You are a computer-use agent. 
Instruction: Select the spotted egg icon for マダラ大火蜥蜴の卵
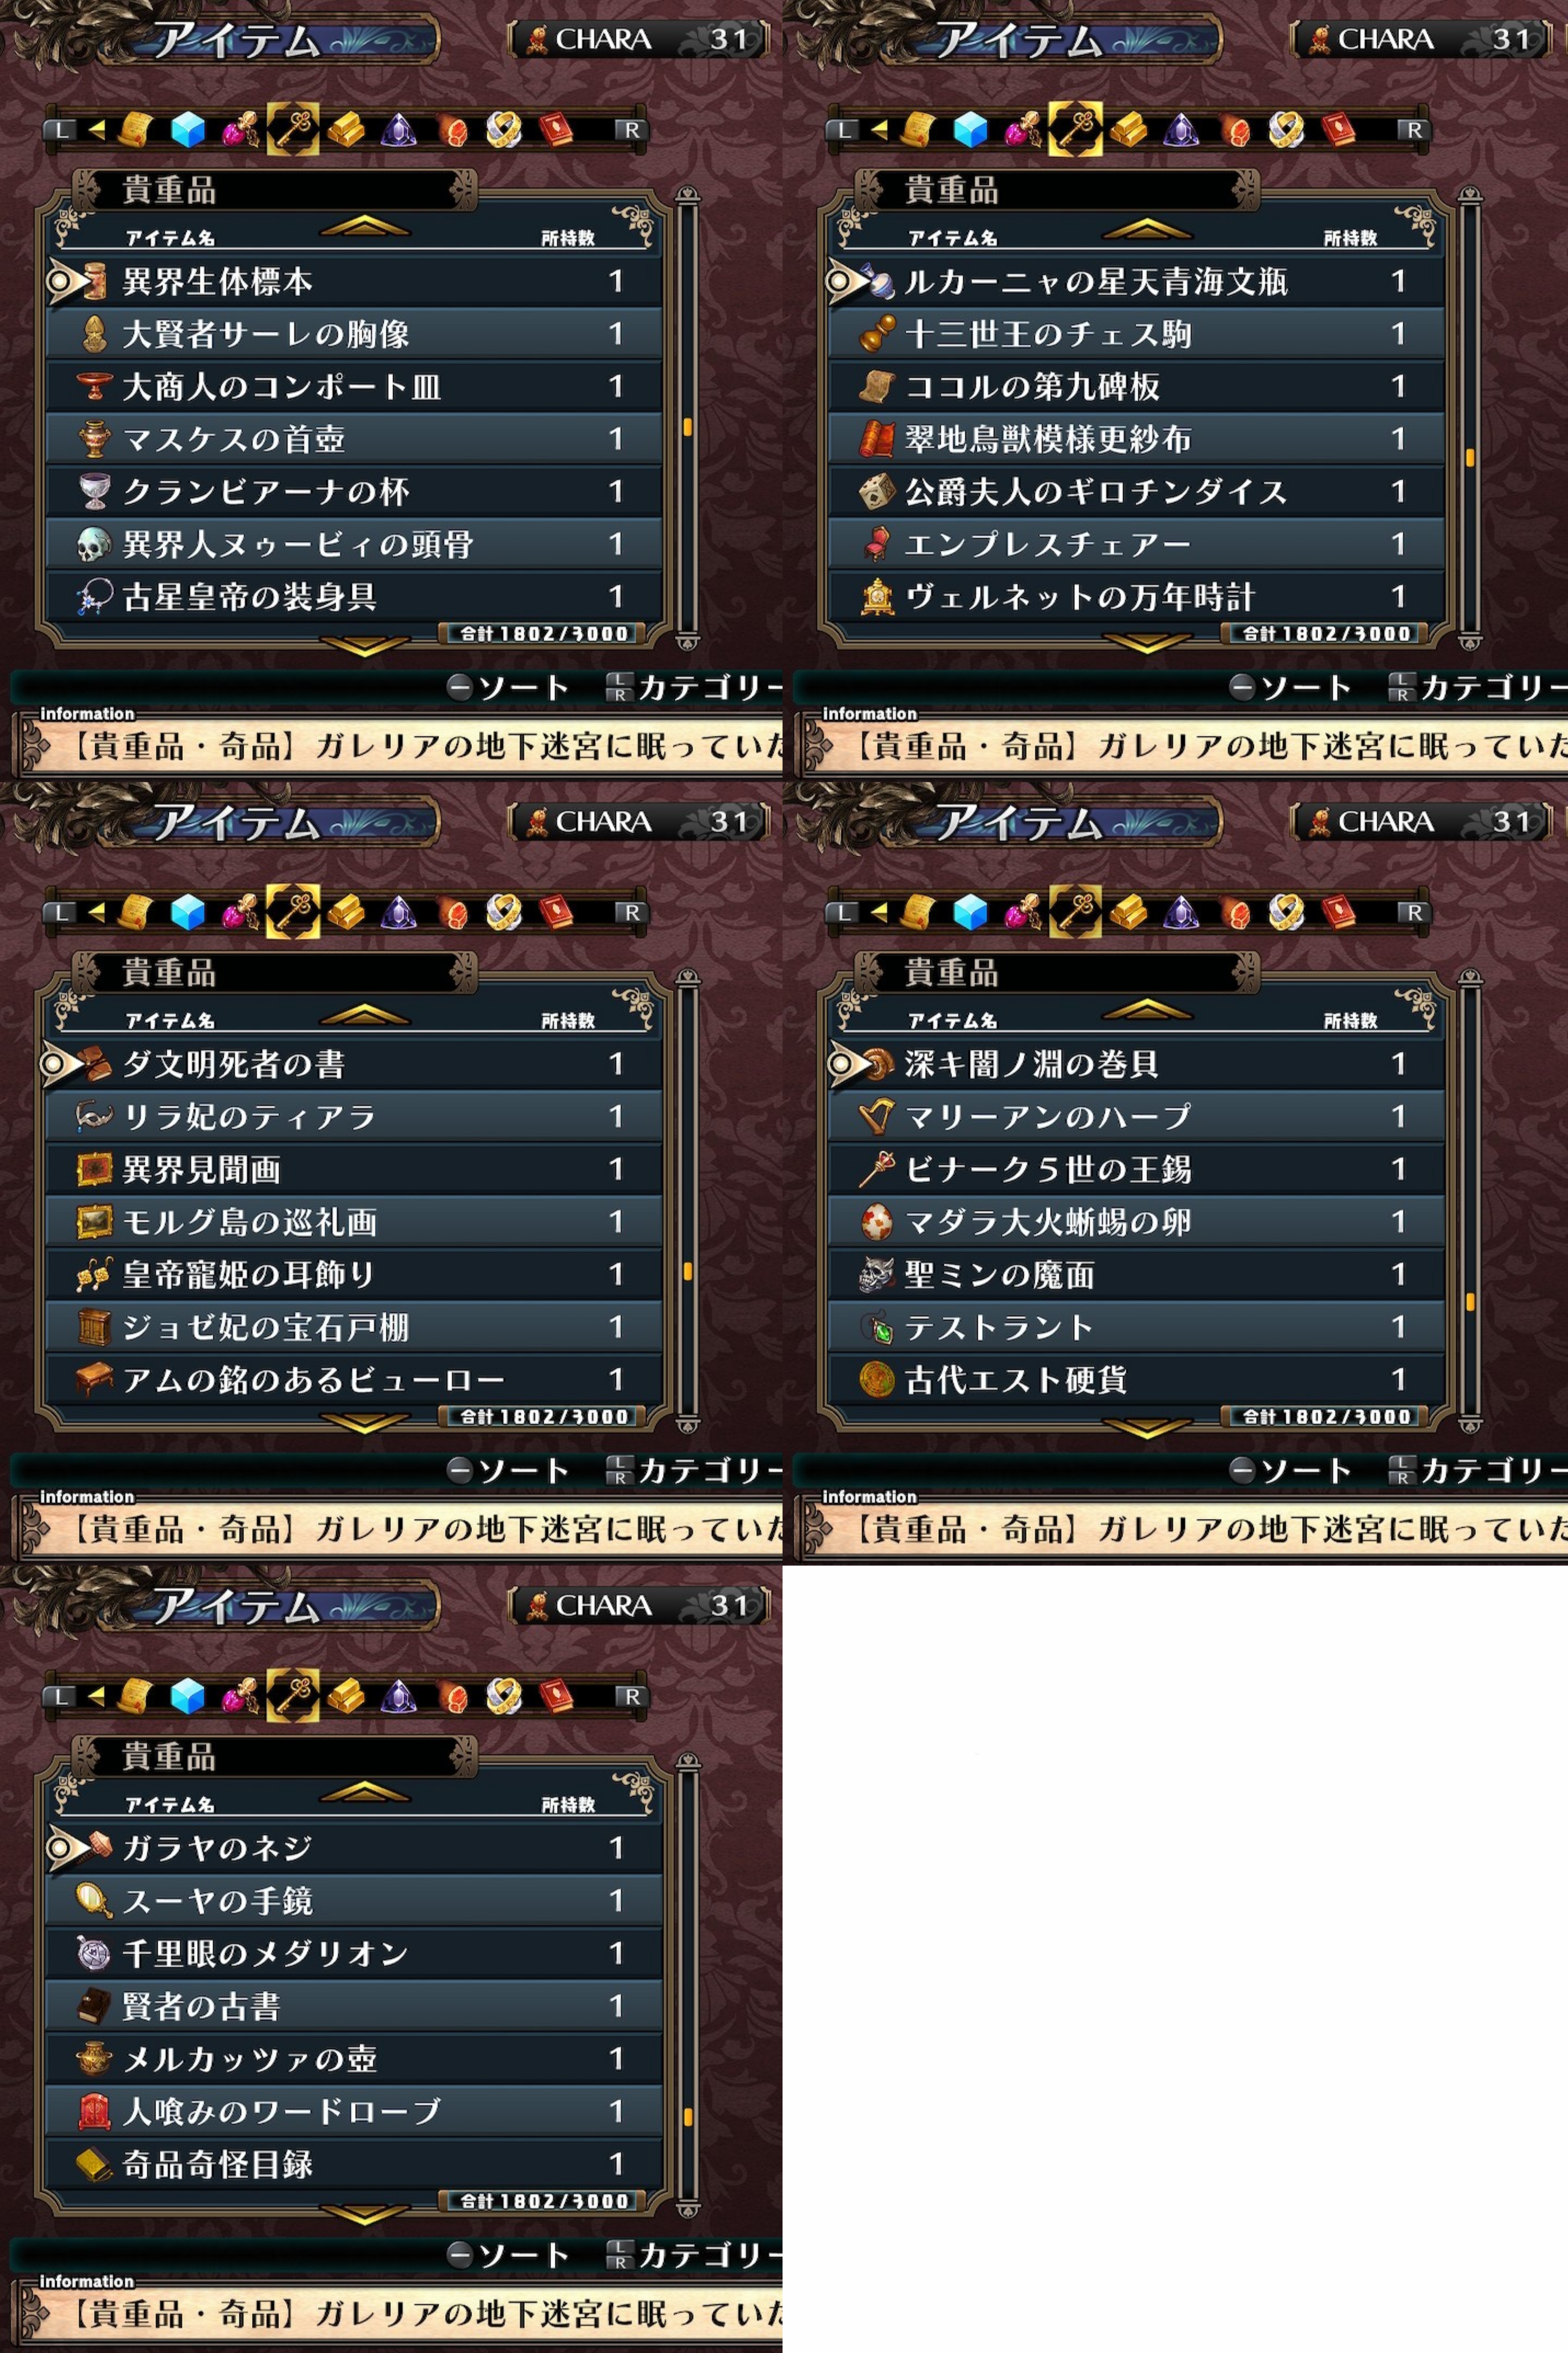tap(876, 1222)
